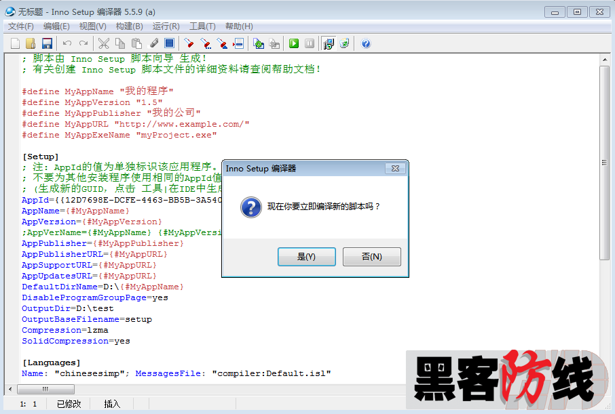
Task: Click the '[Setup]' section header
Action: click(41, 157)
